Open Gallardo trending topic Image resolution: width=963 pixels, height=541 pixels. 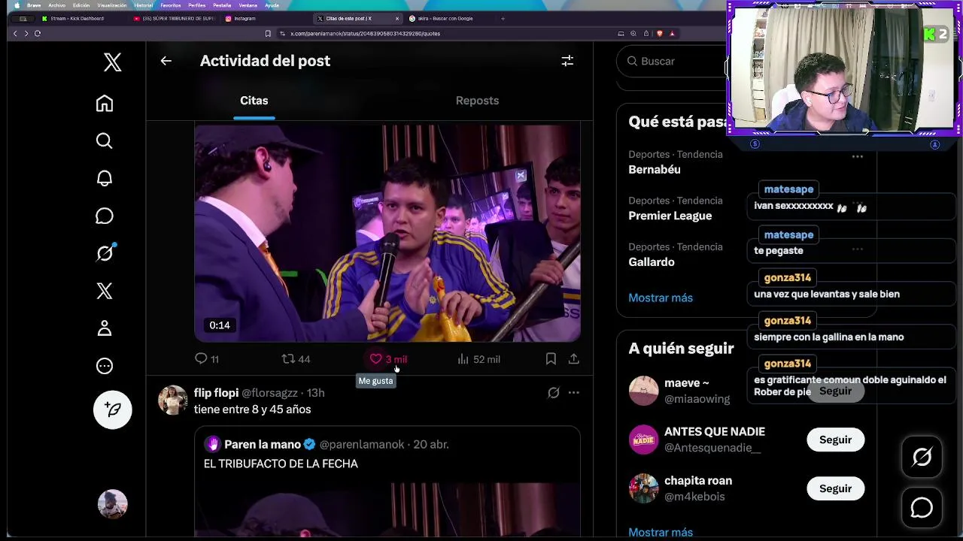[652, 262]
